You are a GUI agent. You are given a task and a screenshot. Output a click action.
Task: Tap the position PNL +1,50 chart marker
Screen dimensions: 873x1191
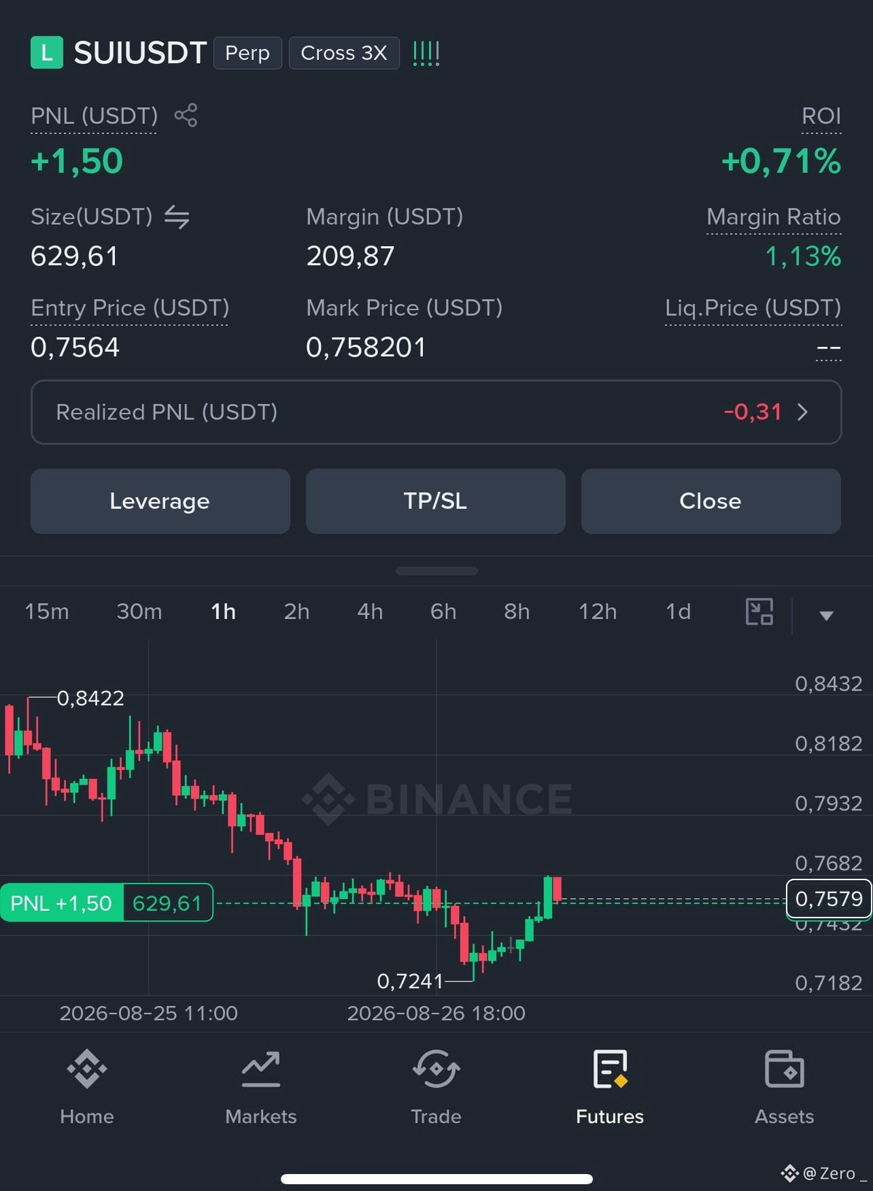point(107,903)
